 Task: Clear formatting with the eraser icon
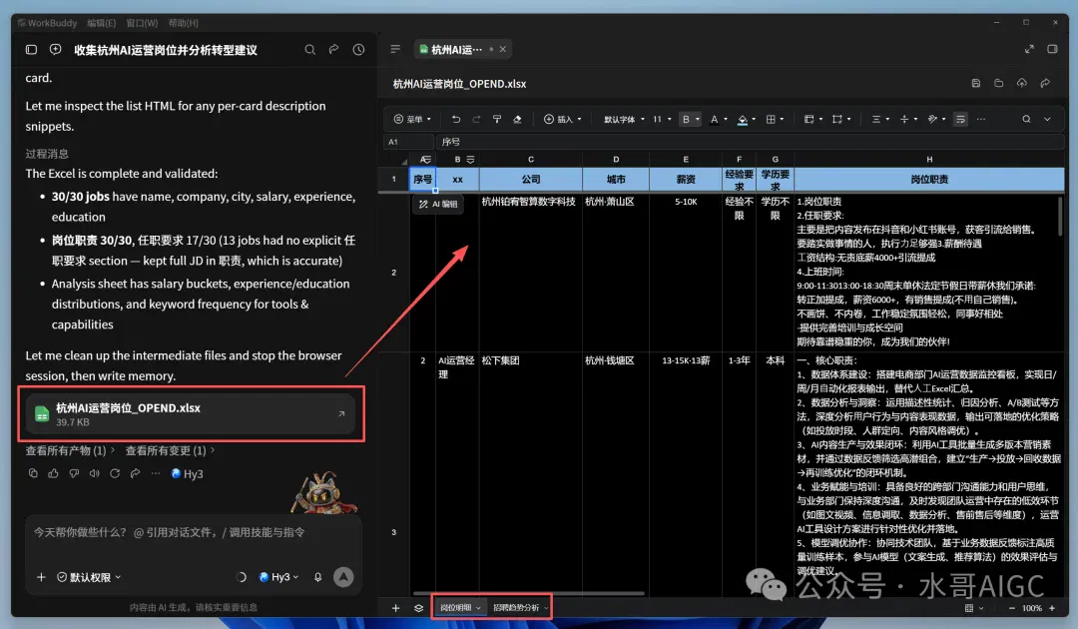518,119
